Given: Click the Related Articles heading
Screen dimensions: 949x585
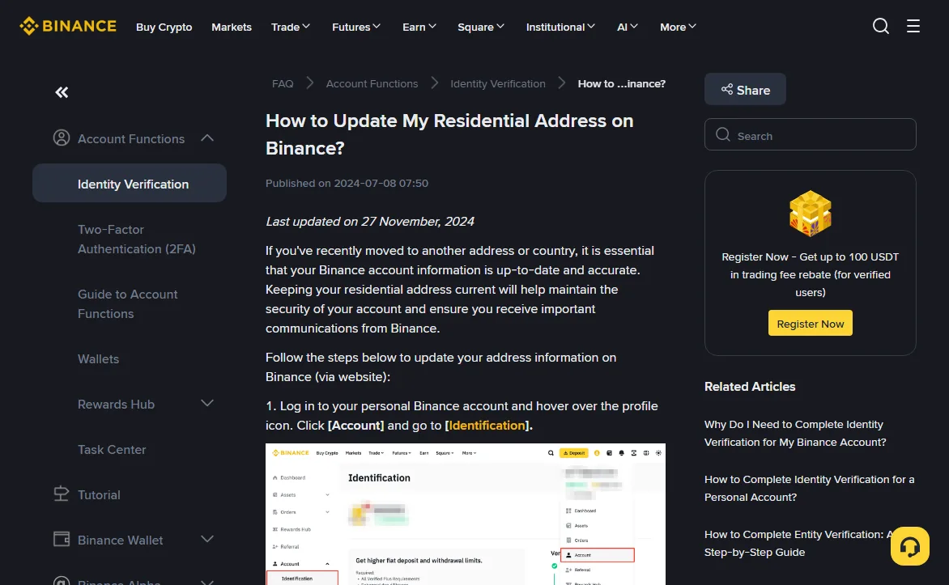Looking at the screenshot, I should click(749, 387).
